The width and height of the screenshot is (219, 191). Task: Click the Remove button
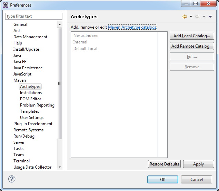click(x=192, y=67)
